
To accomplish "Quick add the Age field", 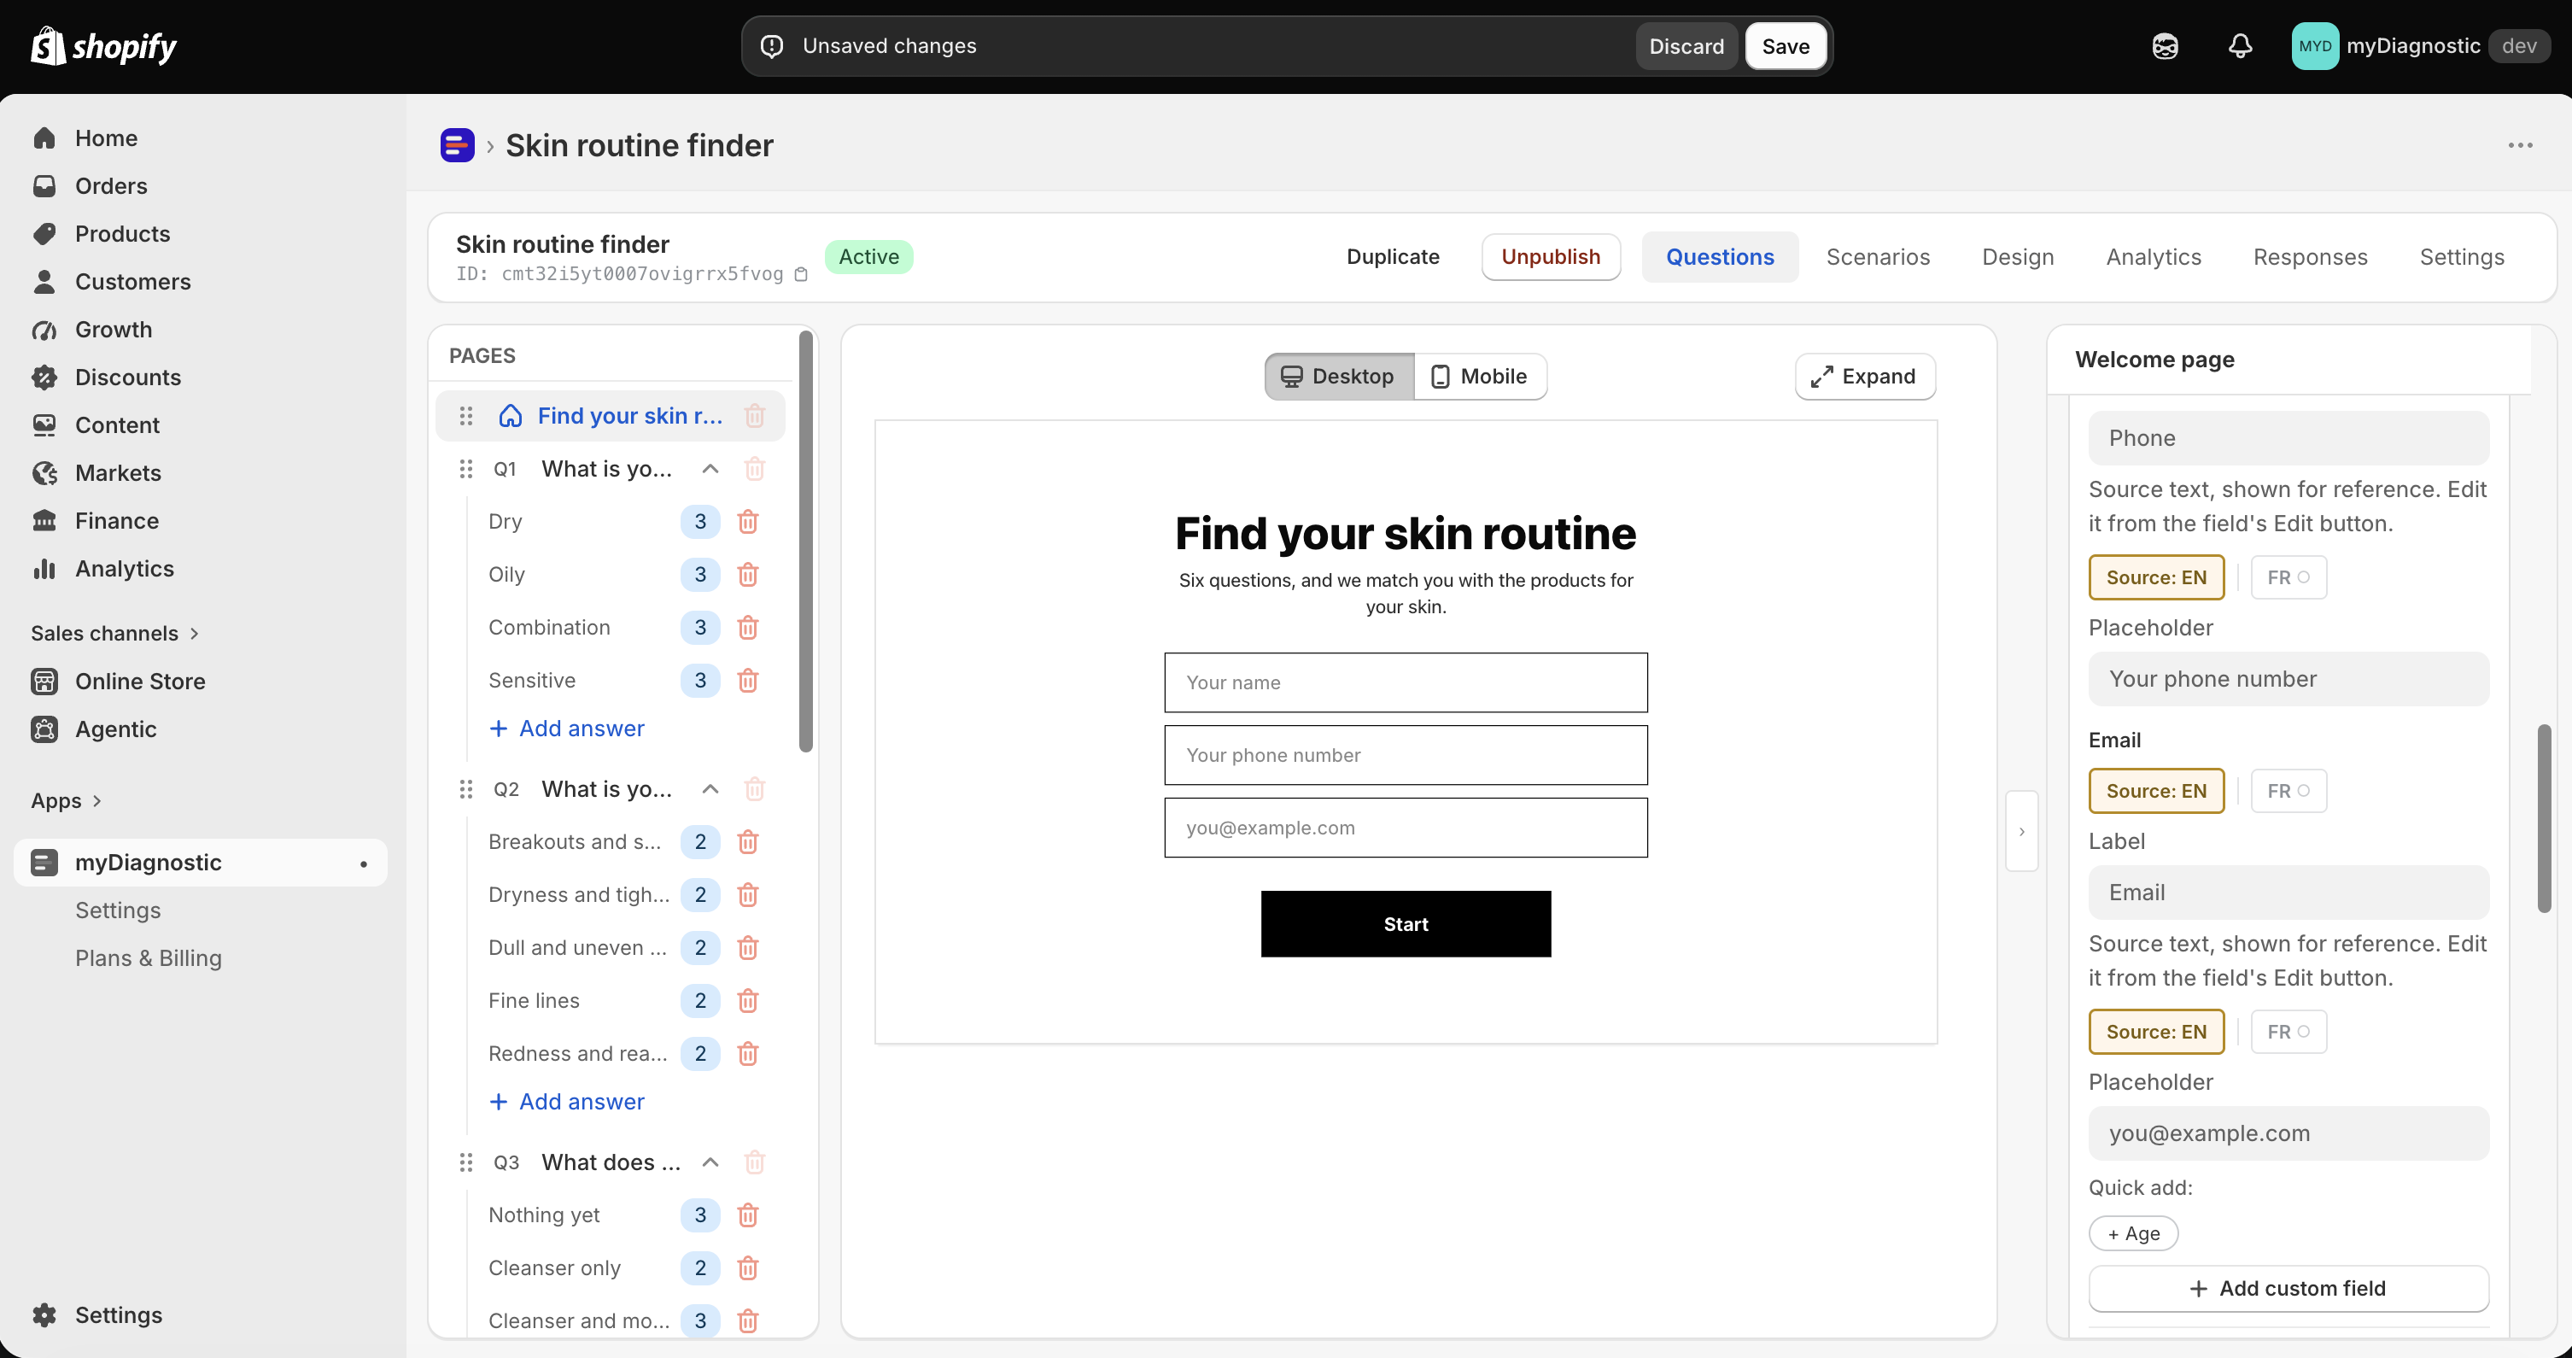I will pos(2134,1234).
